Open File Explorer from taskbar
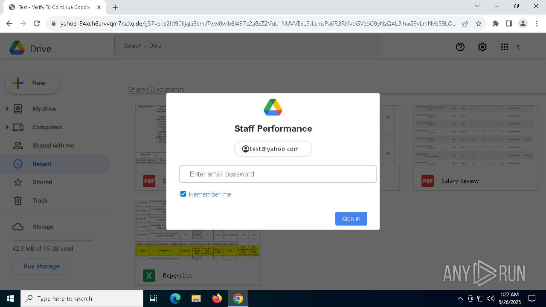This screenshot has width=546, height=307. pyautogui.click(x=196, y=298)
